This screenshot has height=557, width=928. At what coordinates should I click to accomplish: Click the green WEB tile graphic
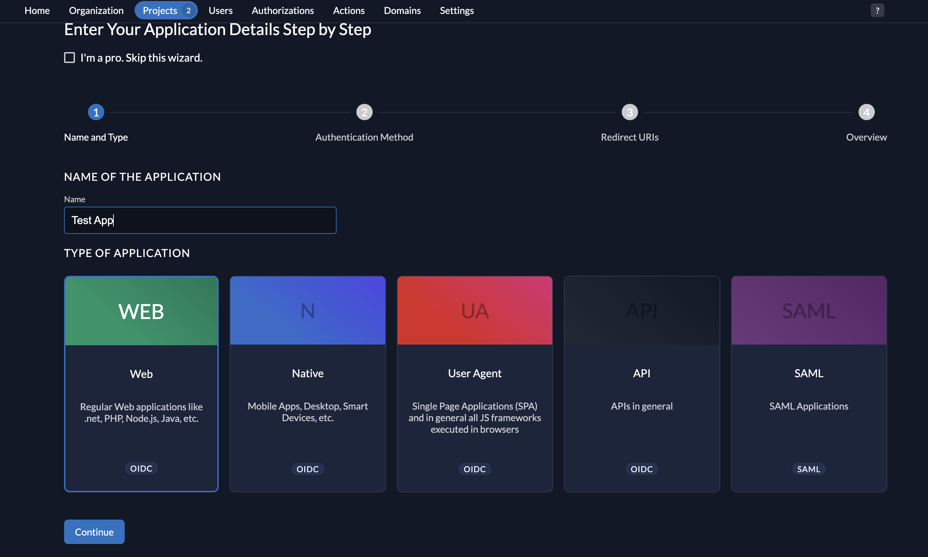(x=141, y=310)
